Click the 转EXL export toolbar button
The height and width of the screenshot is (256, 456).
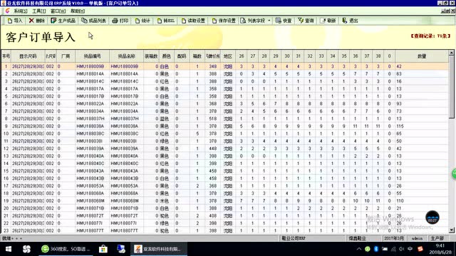point(166,21)
